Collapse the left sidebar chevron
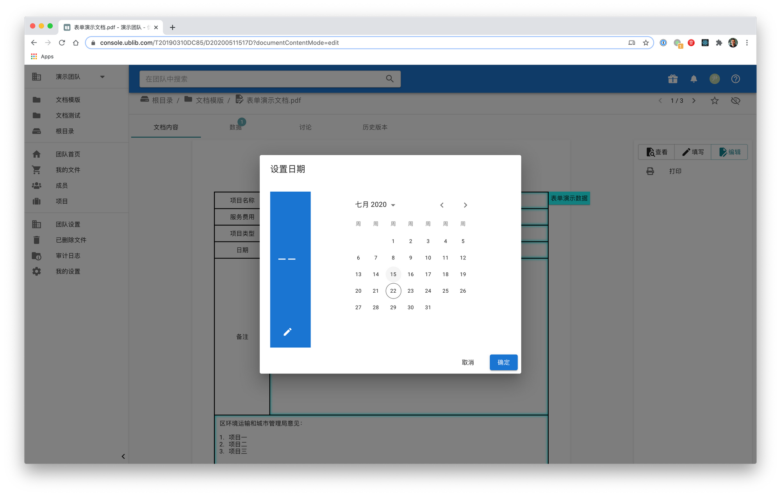Viewport: 781px width, 496px height. pyautogui.click(x=123, y=456)
